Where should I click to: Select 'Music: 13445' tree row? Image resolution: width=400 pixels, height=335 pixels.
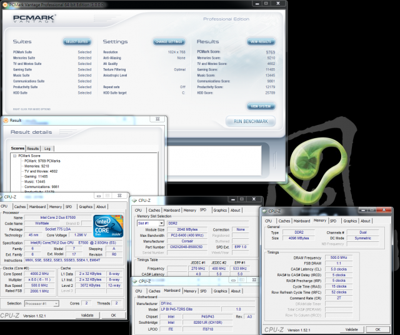tap(35, 182)
